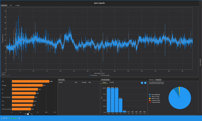
Task: Click the P95 orange bar
Action: [30, 81]
